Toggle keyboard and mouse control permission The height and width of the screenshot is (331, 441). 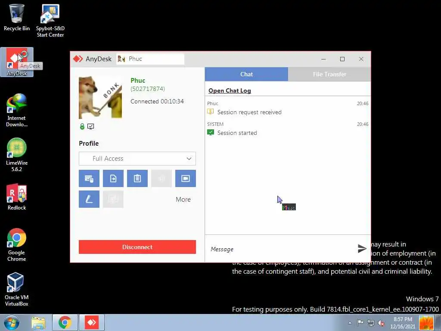coord(89,178)
